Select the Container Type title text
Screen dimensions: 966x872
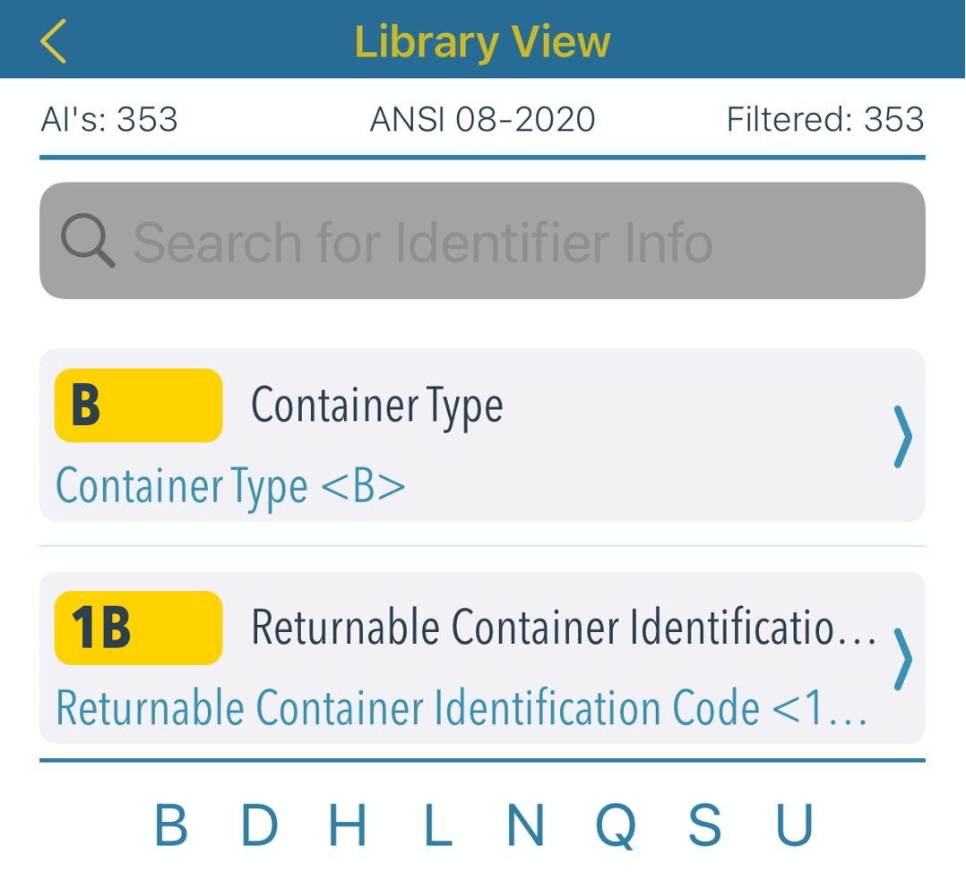pos(377,407)
